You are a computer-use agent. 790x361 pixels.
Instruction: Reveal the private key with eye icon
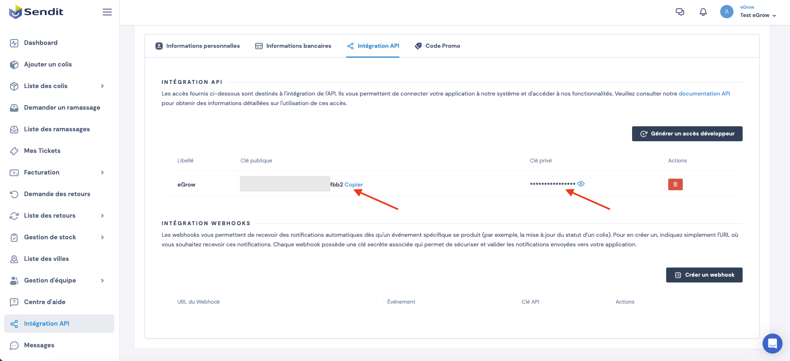[x=581, y=184]
